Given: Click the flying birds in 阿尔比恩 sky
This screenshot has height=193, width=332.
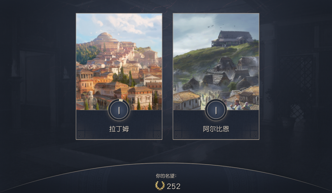Looking at the screenshot, I should click(x=220, y=26).
